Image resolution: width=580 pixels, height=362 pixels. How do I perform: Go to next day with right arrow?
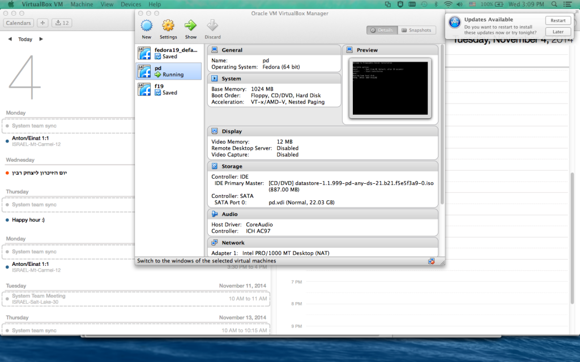pyautogui.click(x=41, y=39)
